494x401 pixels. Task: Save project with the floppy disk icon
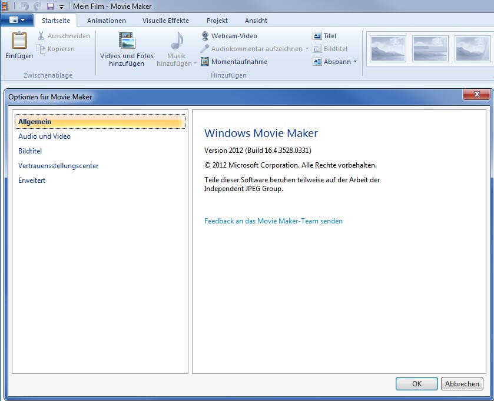pyautogui.click(x=51, y=6)
